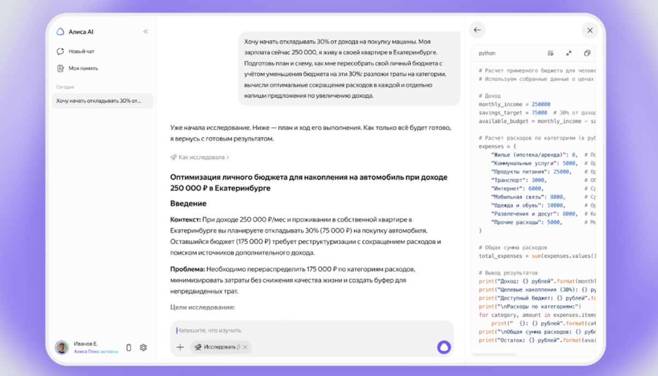This screenshot has height=376, width=658.
Task: Click rocket icon next to Как исследовала
Action: click(174, 157)
